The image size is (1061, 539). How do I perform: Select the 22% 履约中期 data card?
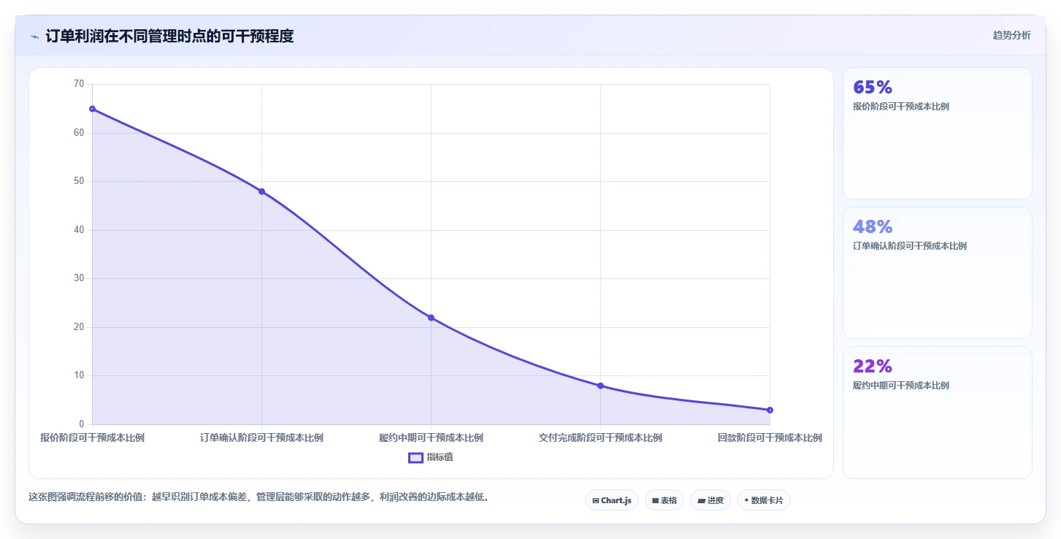938,413
